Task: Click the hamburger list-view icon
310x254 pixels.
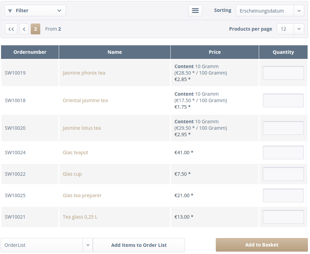Action: (x=195, y=11)
